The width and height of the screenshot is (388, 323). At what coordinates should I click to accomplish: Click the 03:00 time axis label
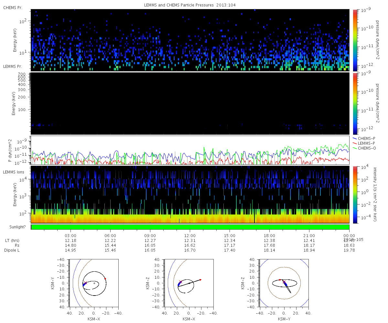click(70, 236)
